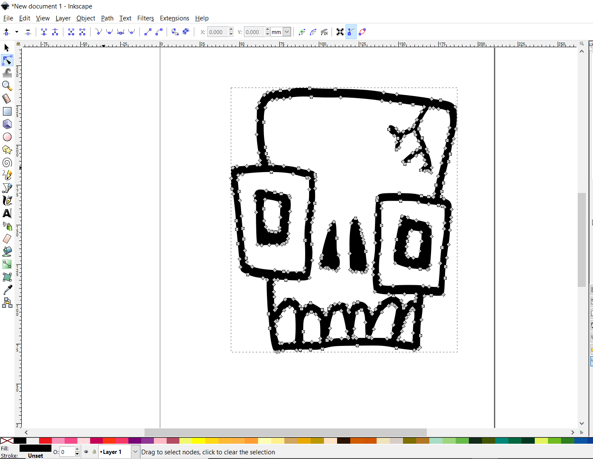Select the Node editing tool
593x459 pixels.
(x=7, y=60)
